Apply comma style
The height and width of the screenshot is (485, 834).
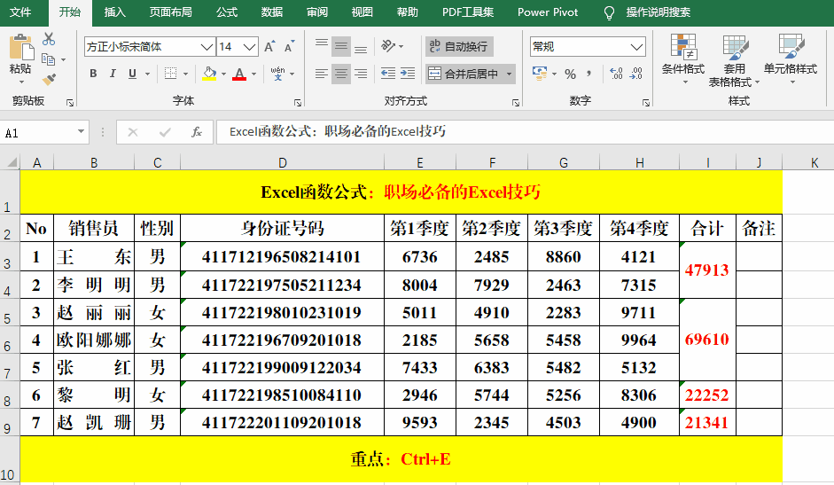pos(588,74)
